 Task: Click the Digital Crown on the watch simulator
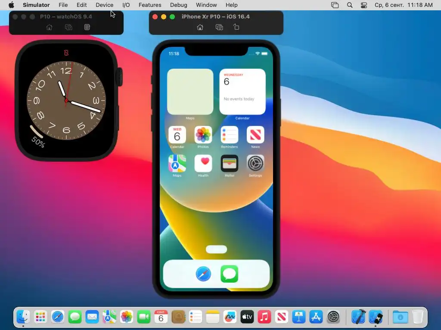tap(120, 76)
